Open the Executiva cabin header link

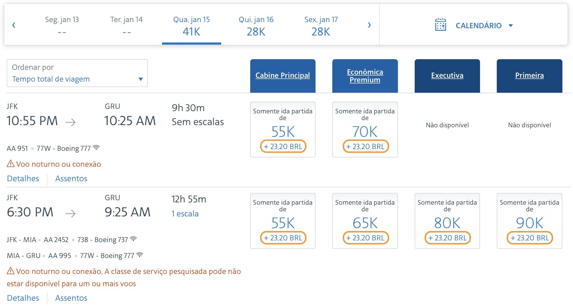pos(447,76)
